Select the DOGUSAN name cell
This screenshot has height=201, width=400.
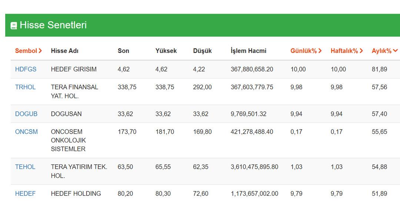(66, 114)
